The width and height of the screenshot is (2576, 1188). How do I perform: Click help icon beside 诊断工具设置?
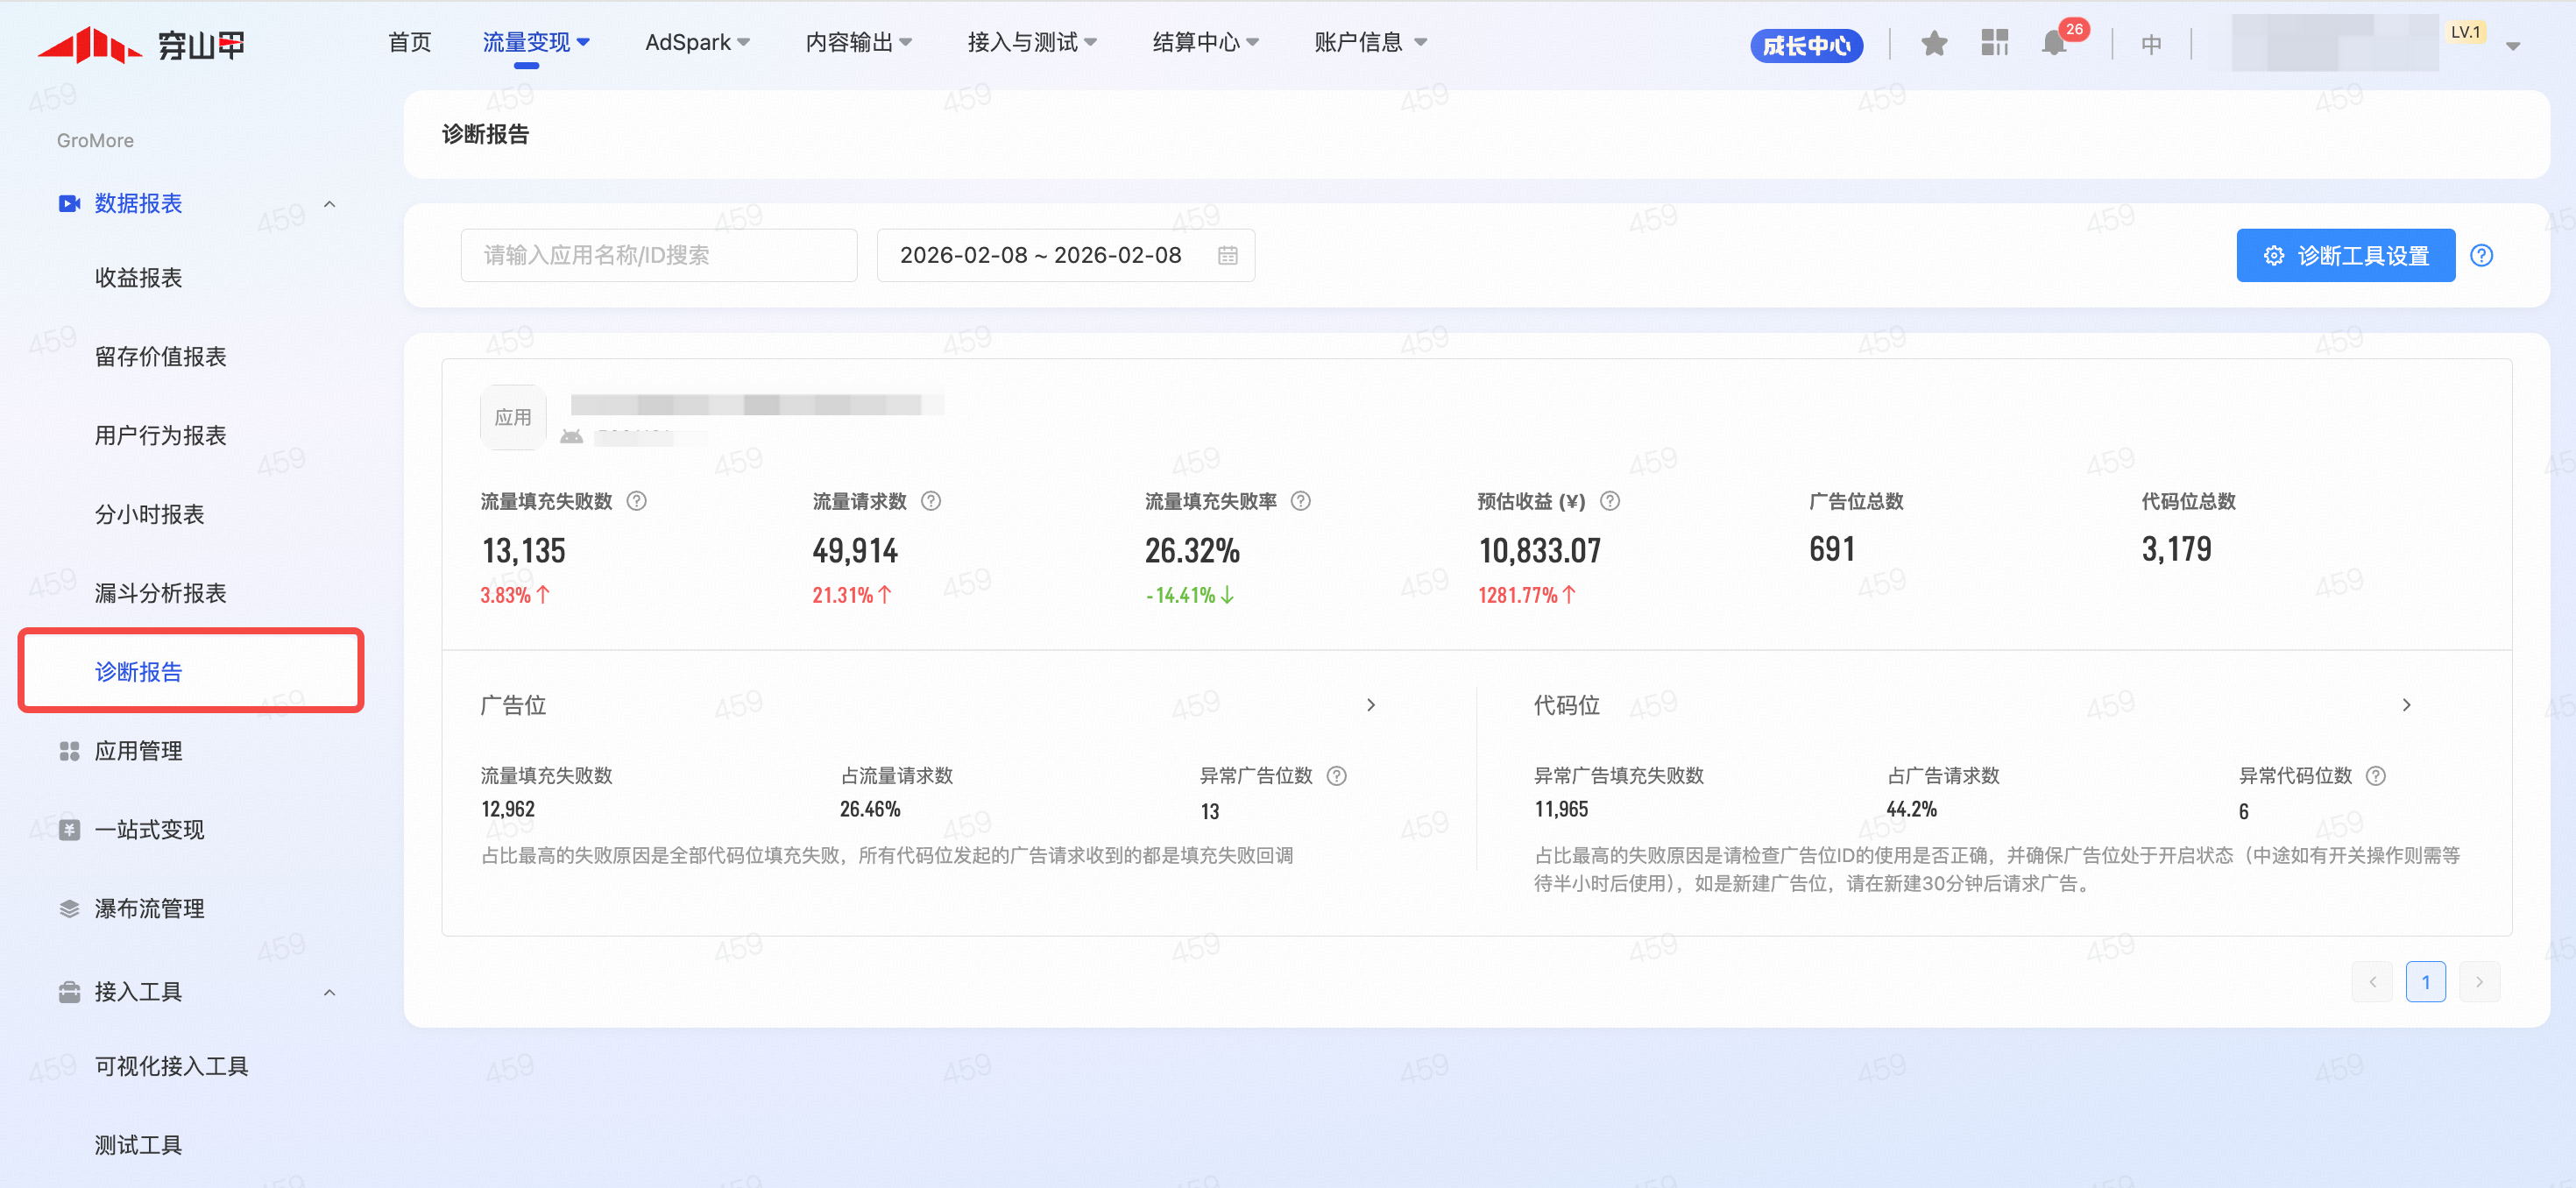pyautogui.click(x=2481, y=255)
